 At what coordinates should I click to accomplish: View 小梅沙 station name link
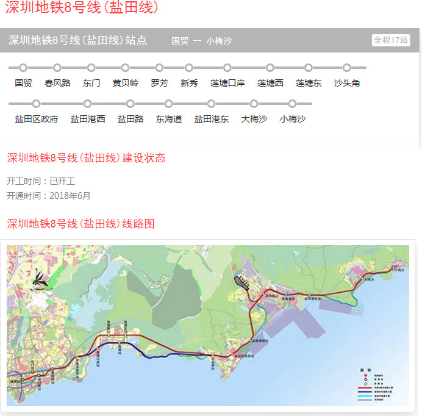[x=293, y=119]
